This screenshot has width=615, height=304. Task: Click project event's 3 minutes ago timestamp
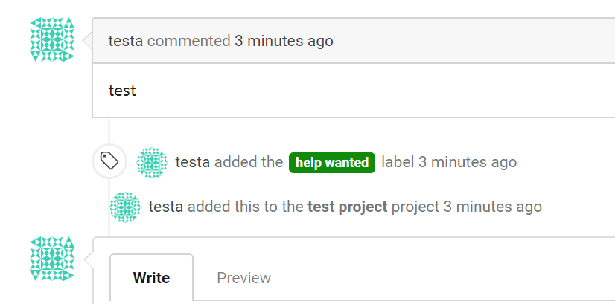tap(493, 207)
